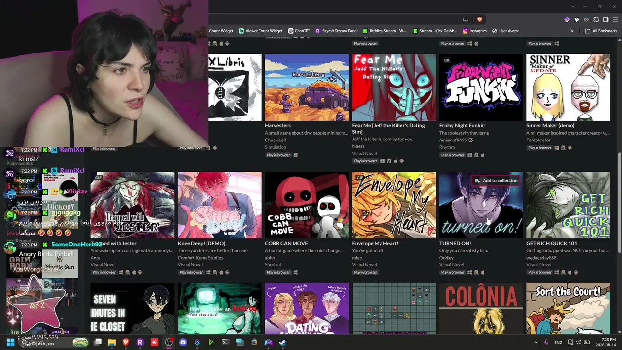The image size is (622, 350).
Task: Click the TURNED ON! game title
Action: [x=455, y=243]
